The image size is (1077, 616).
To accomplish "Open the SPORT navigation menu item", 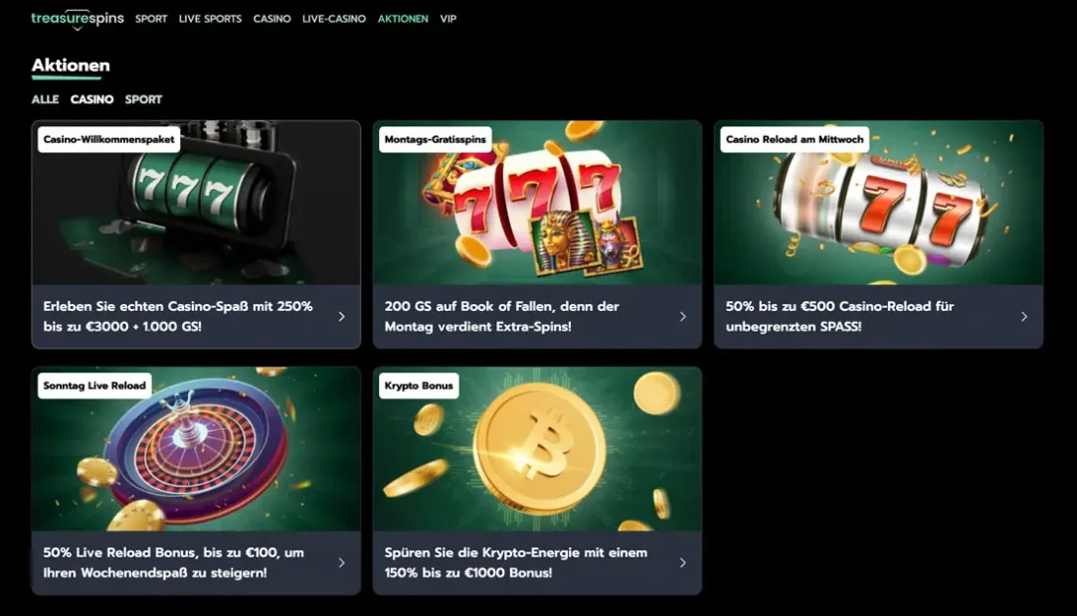I will click(x=151, y=19).
